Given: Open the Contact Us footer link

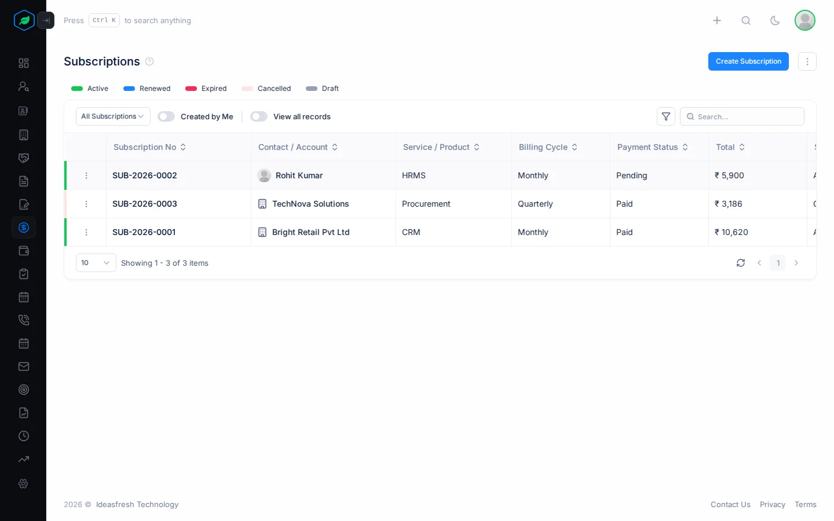Looking at the screenshot, I should [730, 505].
